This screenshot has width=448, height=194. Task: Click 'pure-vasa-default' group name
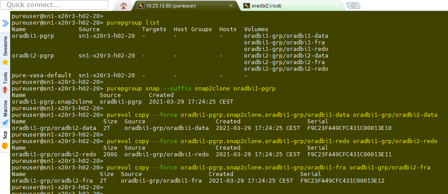pyautogui.click(x=42, y=75)
